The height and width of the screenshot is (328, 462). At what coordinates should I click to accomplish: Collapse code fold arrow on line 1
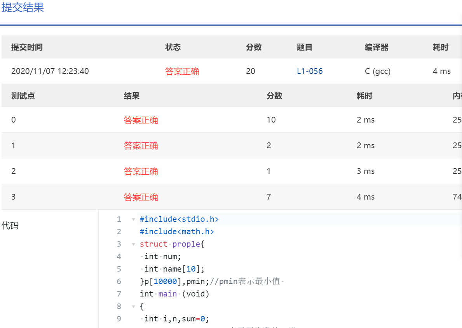pyautogui.click(x=133, y=219)
